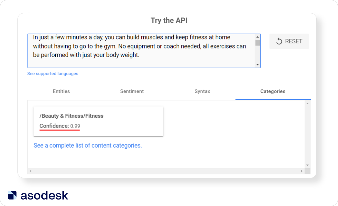338x206 pixels.
Task: Click the results panel scroll up arrow
Action: tap(307, 104)
